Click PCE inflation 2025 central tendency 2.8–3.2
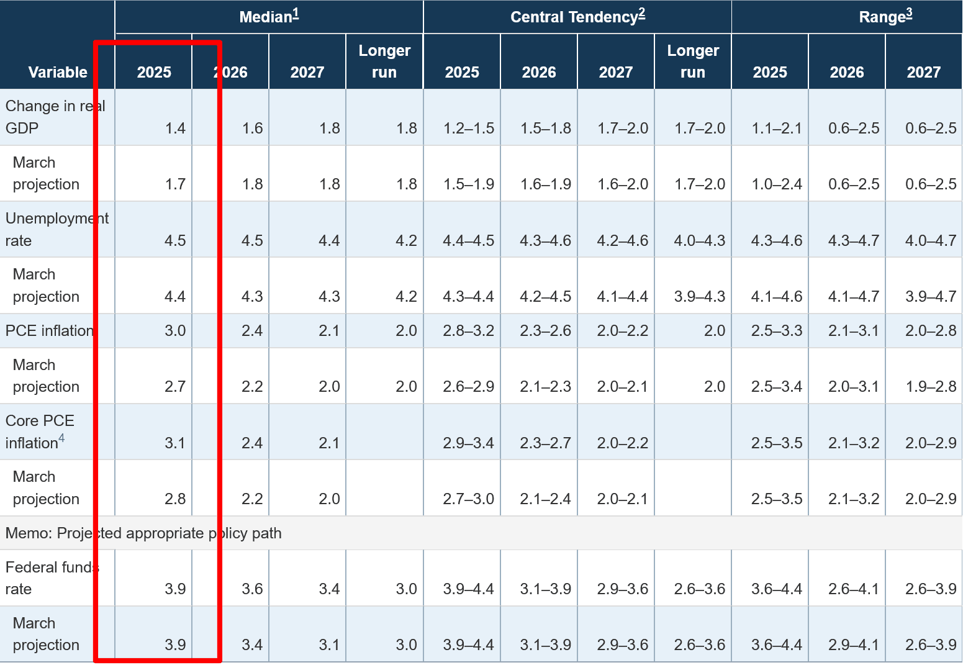Screen dimensions: 963x665 click(468, 330)
